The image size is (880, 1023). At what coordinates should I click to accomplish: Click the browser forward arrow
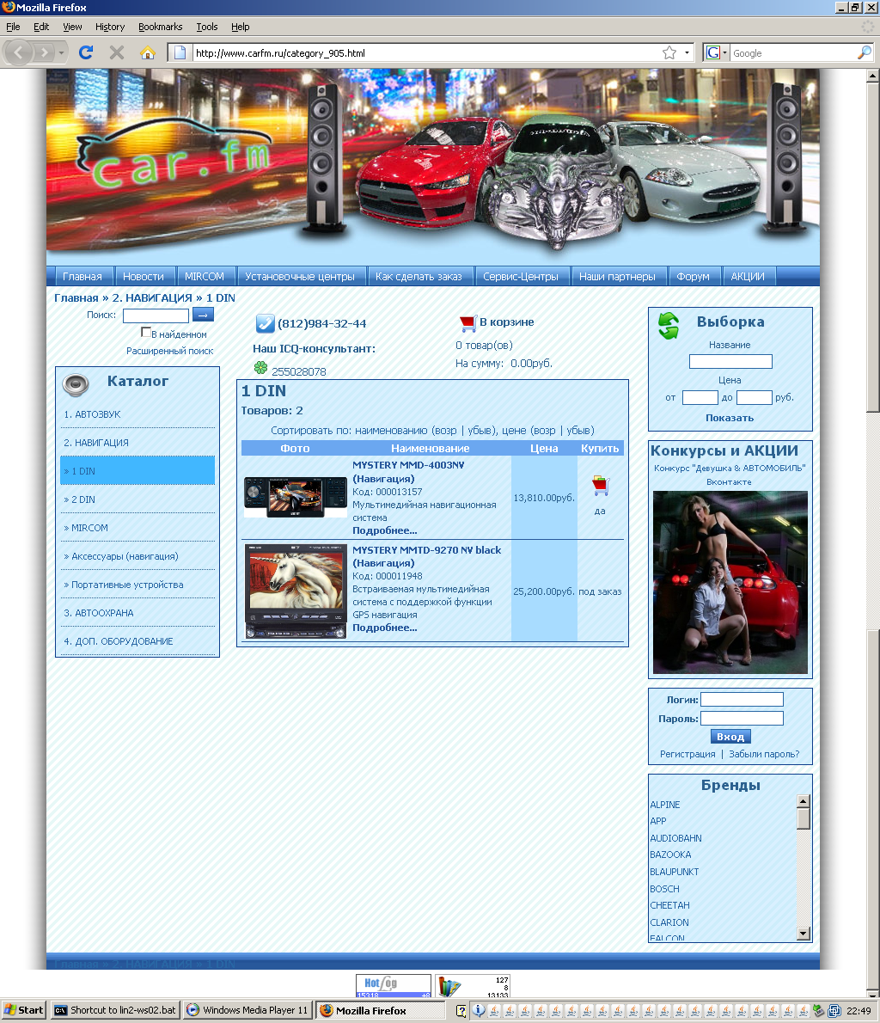coord(45,52)
